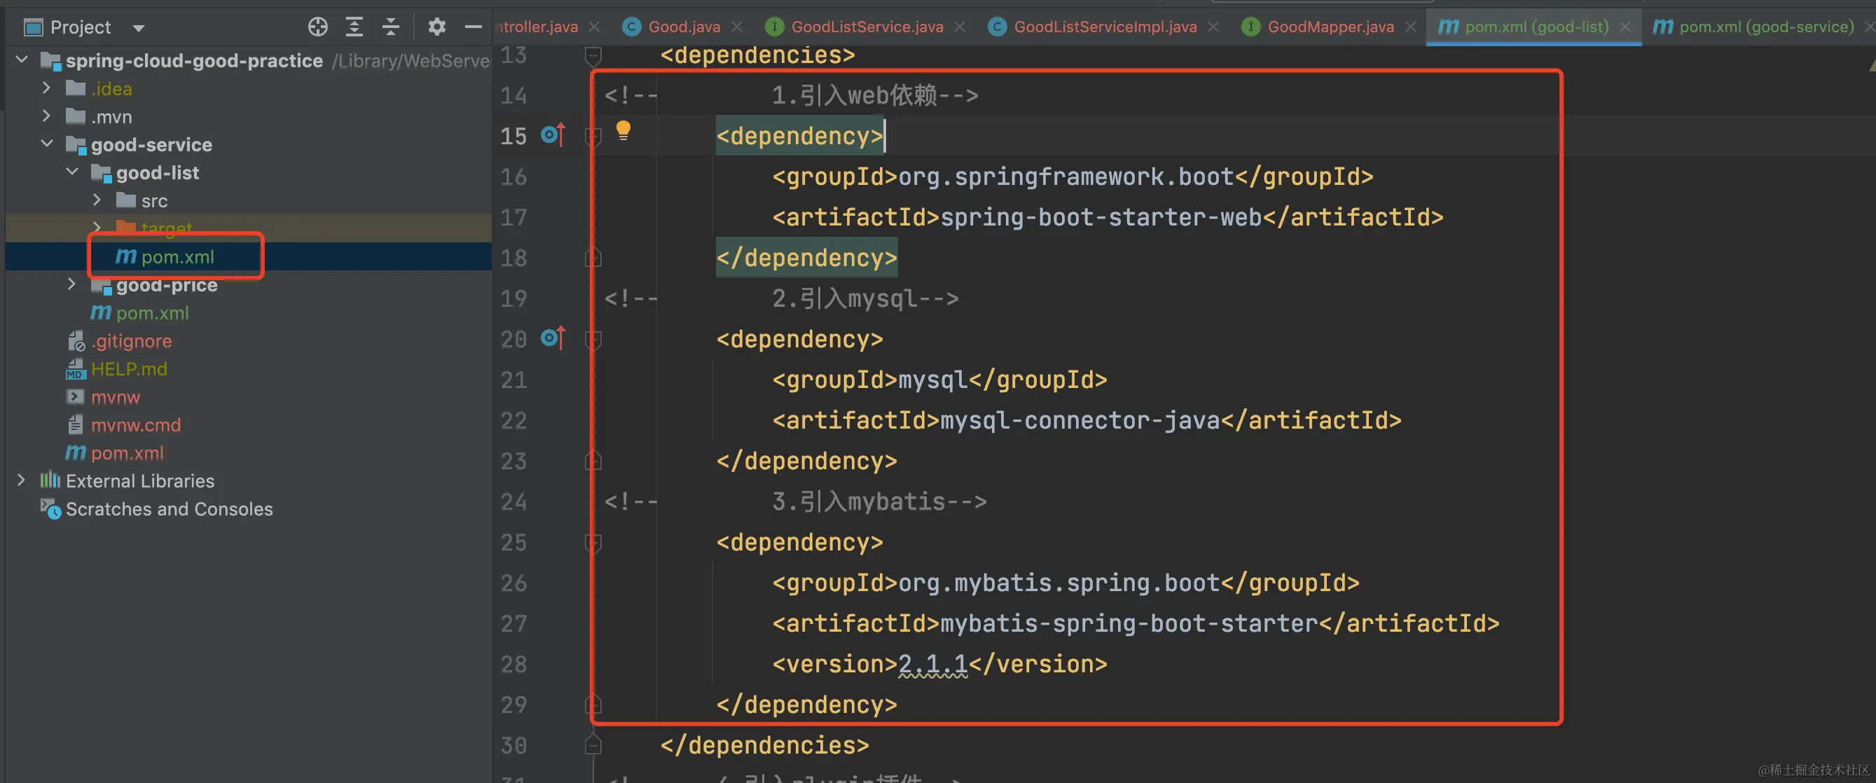Open the Project view dropdown arrow
This screenshot has width=1876, height=783.
pyautogui.click(x=139, y=29)
